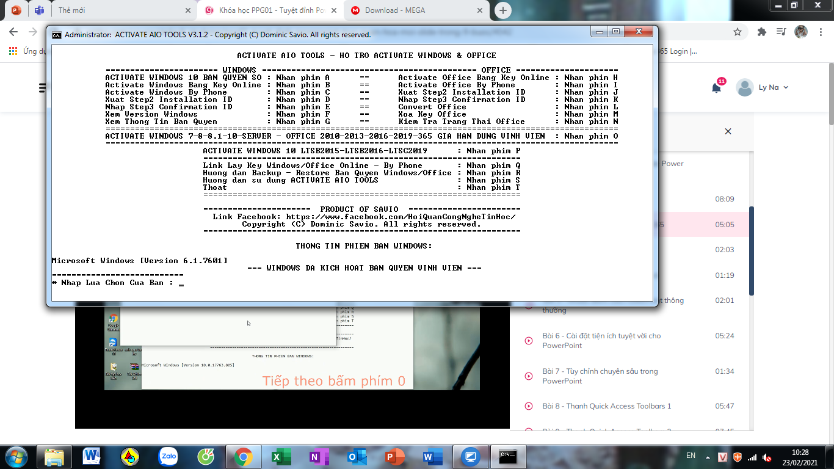Click the command prompt window system icon
Screen dimensions: 834x469
[x=56, y=35]
